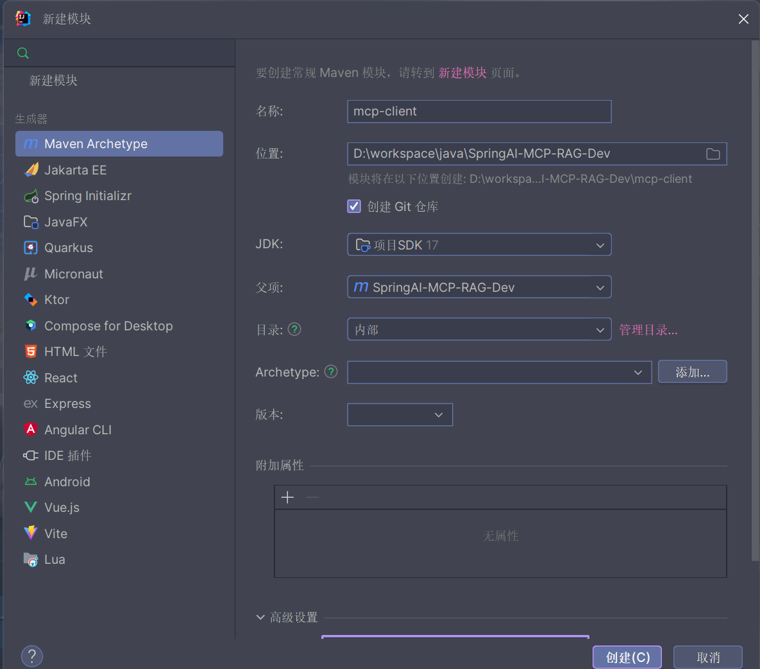760x669 pixels.
Task: Click the right panel vertical scrollbar
Action: coord(755,301)
